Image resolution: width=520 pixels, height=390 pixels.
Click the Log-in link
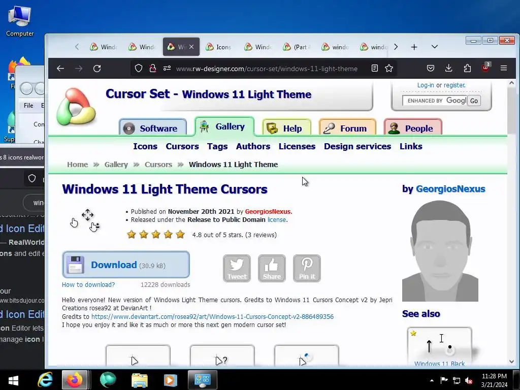426,85
